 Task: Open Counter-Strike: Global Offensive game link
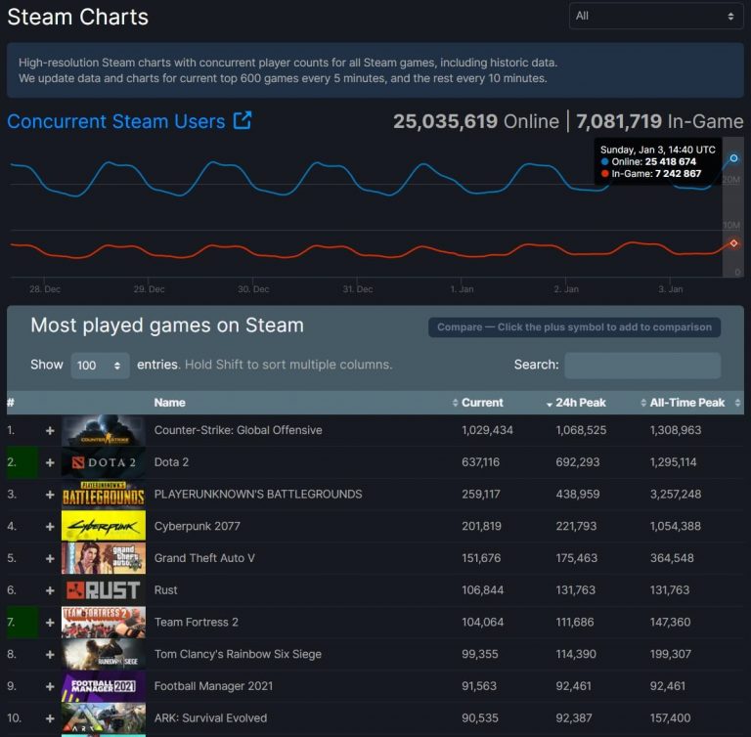238,430
